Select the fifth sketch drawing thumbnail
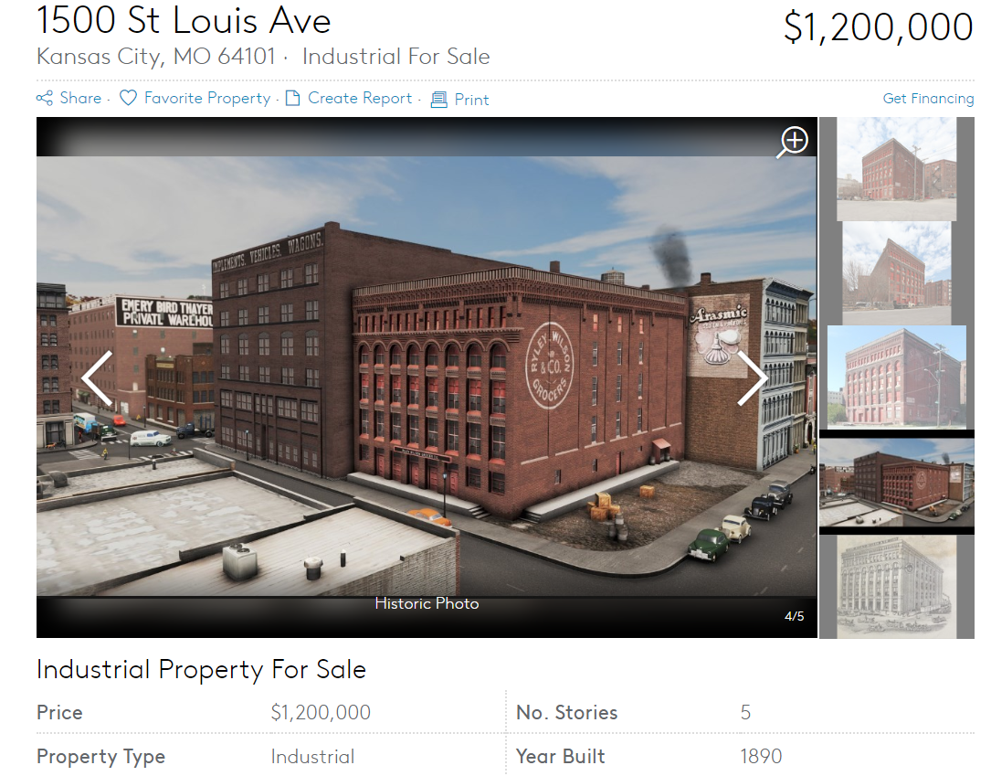Viewport: 991px width, 776px height. tap(896, 586)
